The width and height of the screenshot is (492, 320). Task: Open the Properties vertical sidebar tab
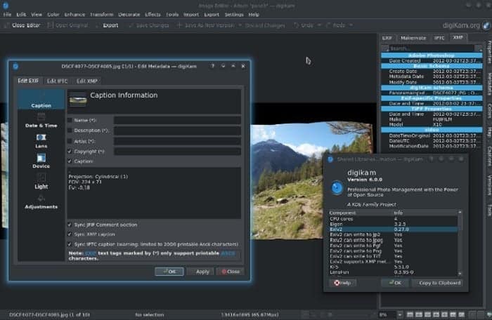[x=489, y=52]
